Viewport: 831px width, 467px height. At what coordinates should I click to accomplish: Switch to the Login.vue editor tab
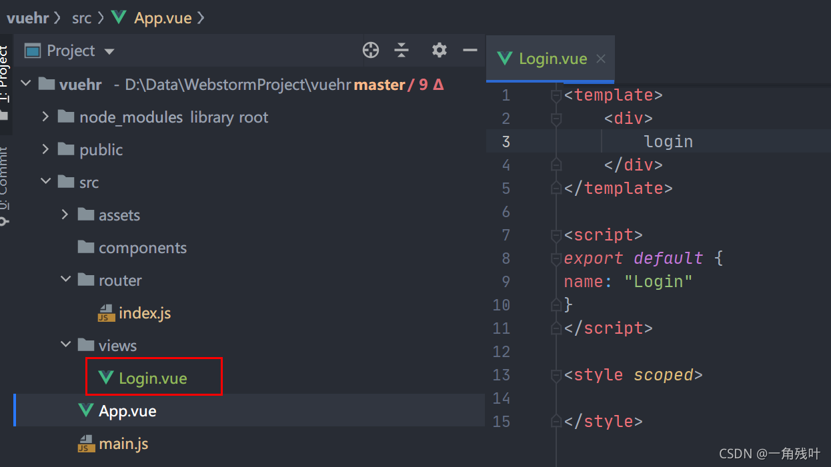[551, 59]
